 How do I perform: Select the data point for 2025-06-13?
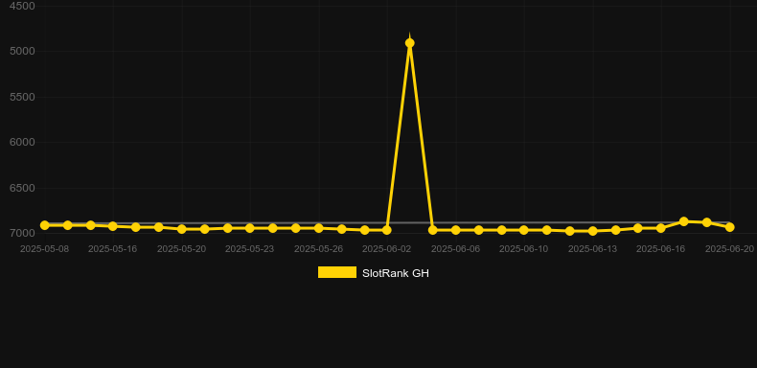592,231
